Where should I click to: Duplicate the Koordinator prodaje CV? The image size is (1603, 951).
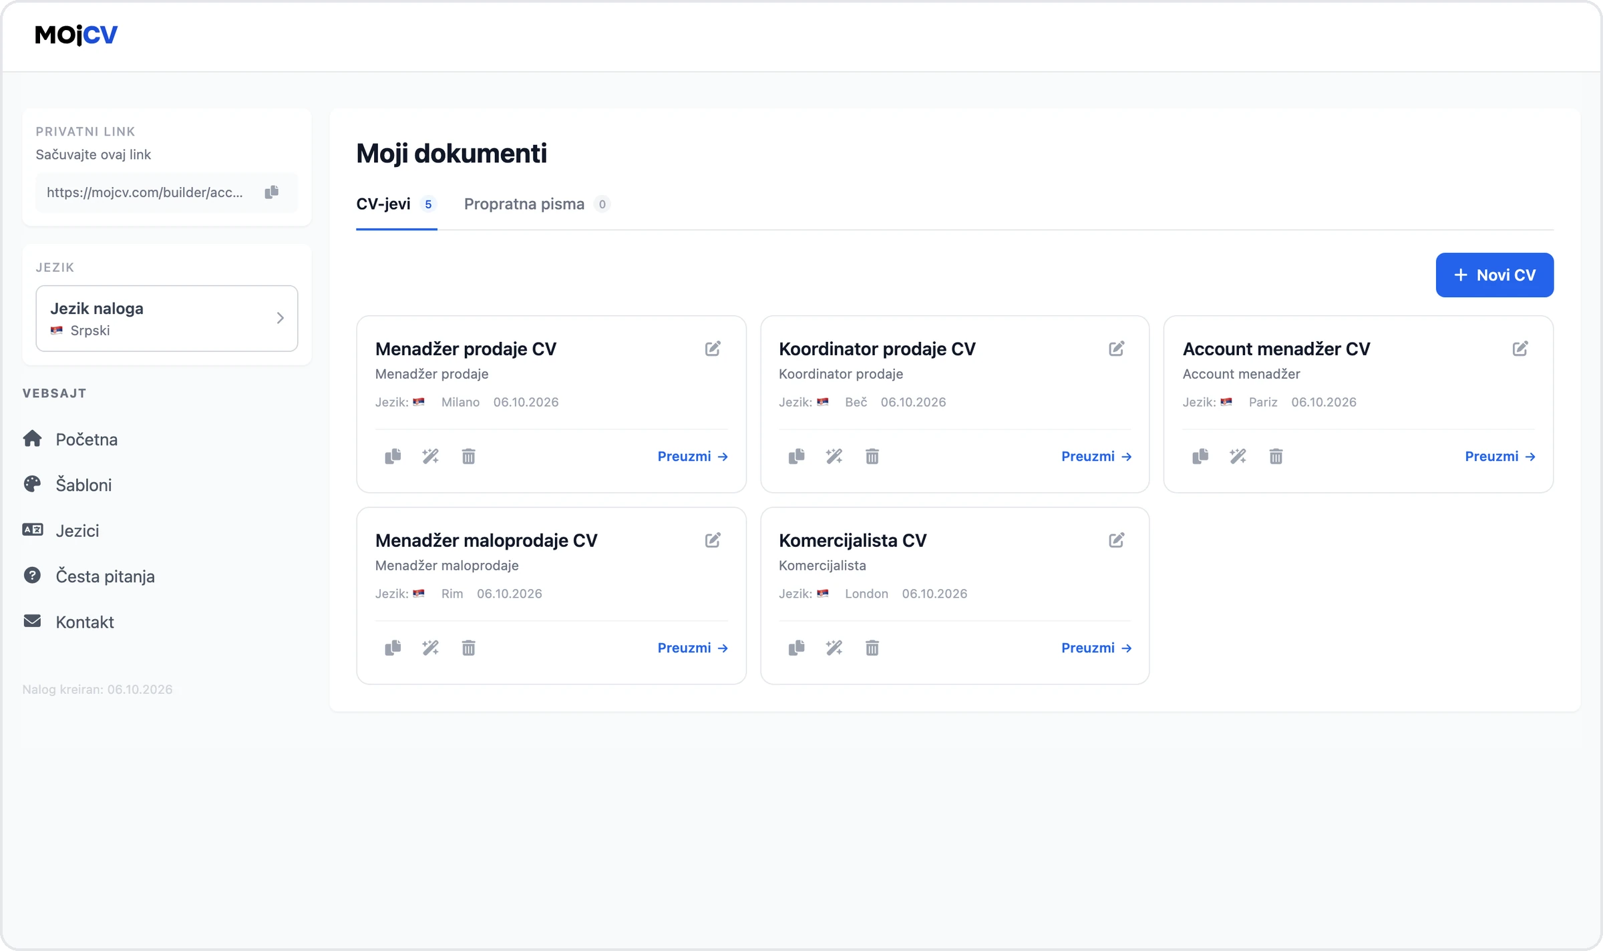pos(796,456)
